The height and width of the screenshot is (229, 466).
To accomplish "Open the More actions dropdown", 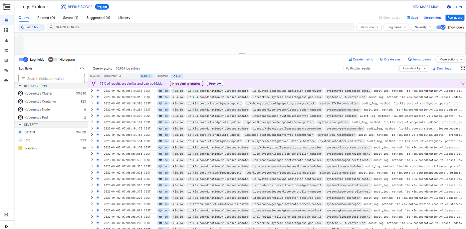I will click(450, 59).
